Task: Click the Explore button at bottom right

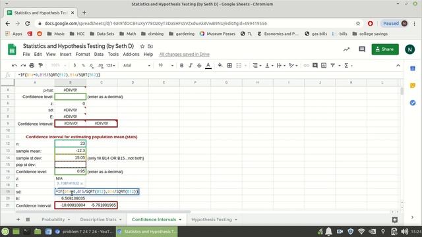Action: (x=394, y=220)
